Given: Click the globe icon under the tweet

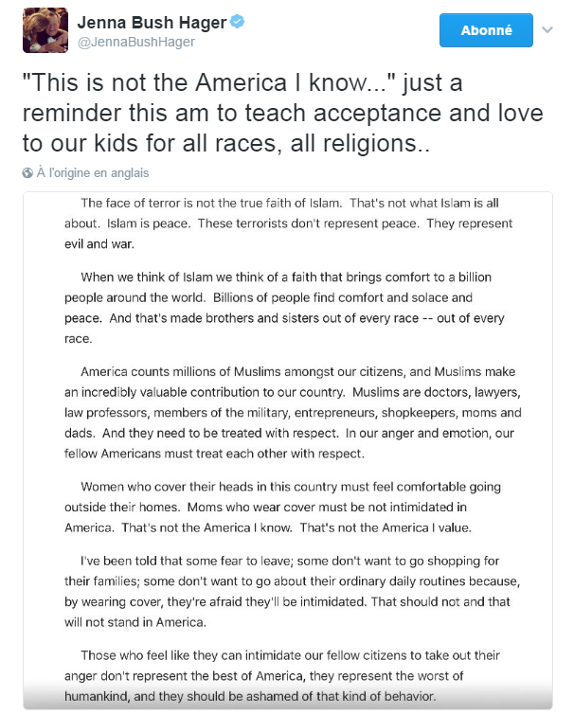Looking at the screenshot, I should coord(27,173).
